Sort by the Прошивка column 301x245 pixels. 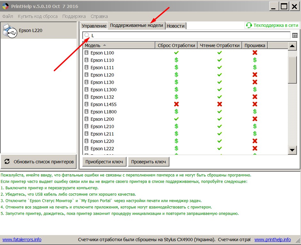[x=255, y=45]
